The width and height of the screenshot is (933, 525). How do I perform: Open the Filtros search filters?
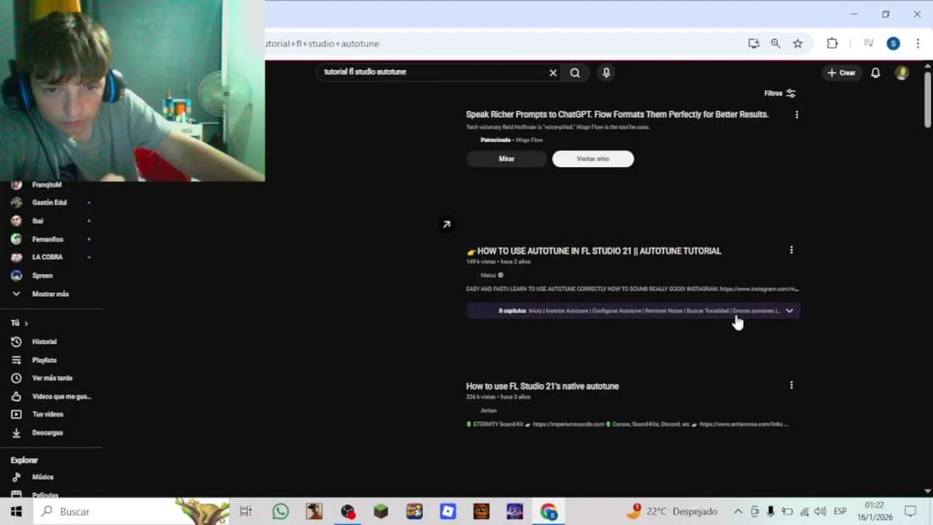(x=780, y=93)
